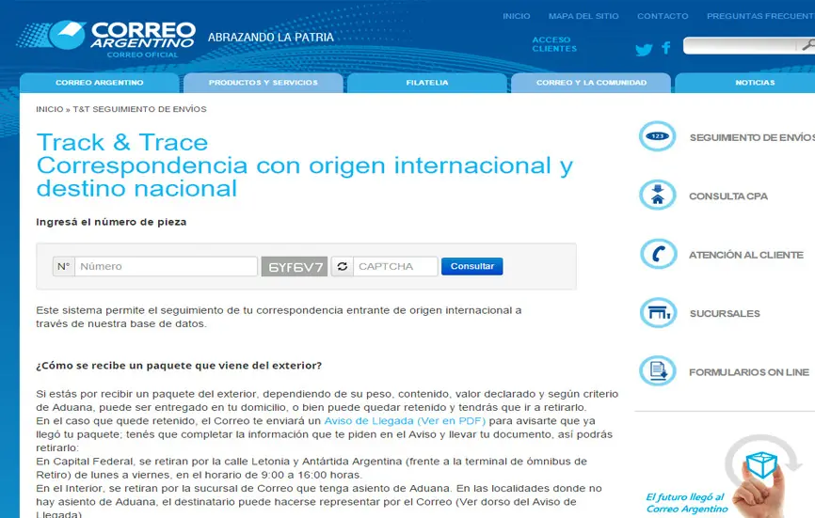Select the CORREO Y LA COMUNIDAD tab
815x518 pixels.
click(591, 83)
